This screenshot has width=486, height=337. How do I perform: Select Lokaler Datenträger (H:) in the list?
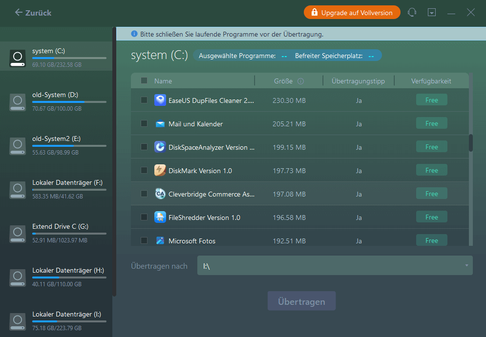(56, 278)
